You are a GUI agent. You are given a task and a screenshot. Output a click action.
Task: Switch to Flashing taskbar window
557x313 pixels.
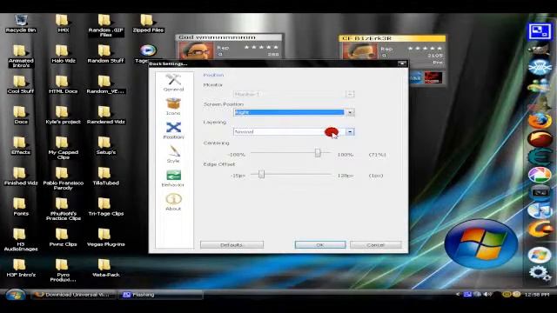pyautogui.click(x=160, y=295)
